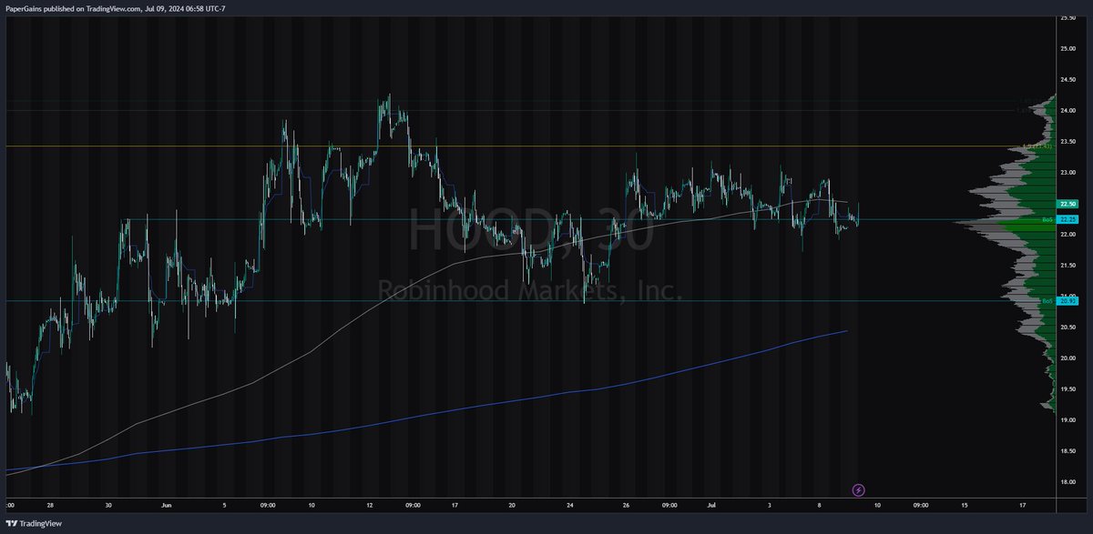The height and width of the screenshot is (534, 1093).
Task: Click the BoS label beside 22.25
Action: 1048,219
